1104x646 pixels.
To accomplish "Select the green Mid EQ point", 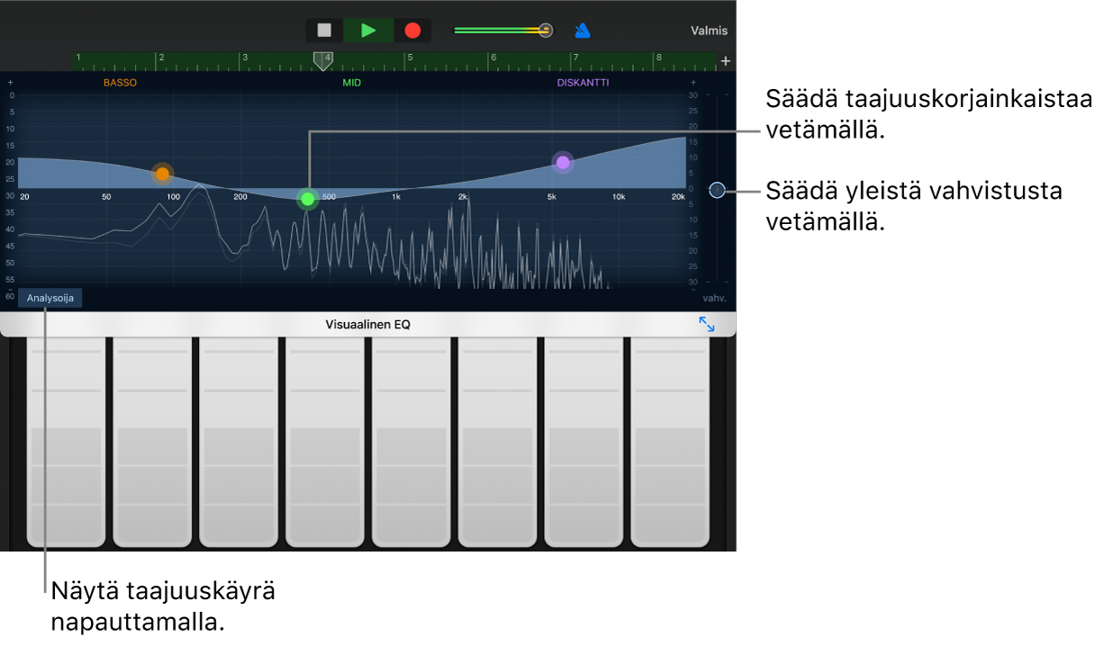I will (x=308, y=199).
